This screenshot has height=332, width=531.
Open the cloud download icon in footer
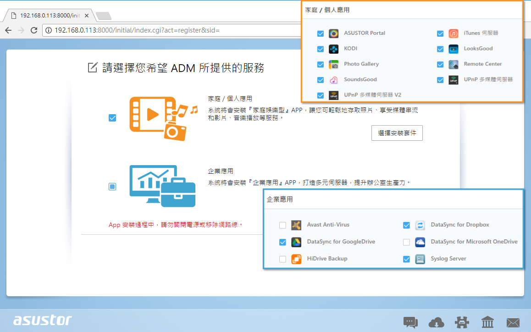click(x=436, y=322)
